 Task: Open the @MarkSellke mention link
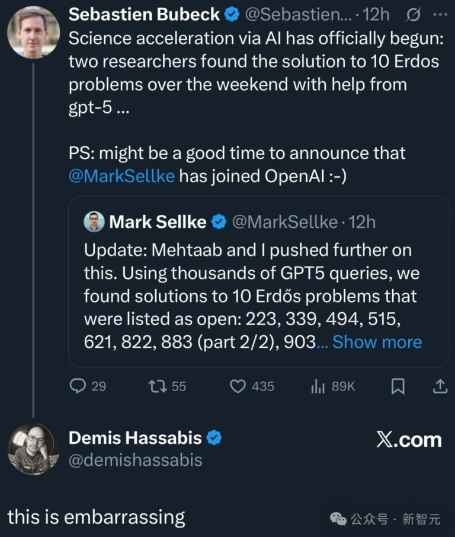(121, 176)
